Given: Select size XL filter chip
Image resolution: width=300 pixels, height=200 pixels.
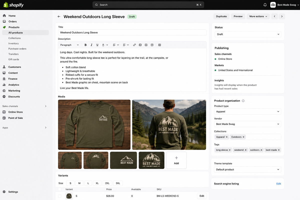Looking at the screenshot, I should pyautogui.click(x=97, y=183).
